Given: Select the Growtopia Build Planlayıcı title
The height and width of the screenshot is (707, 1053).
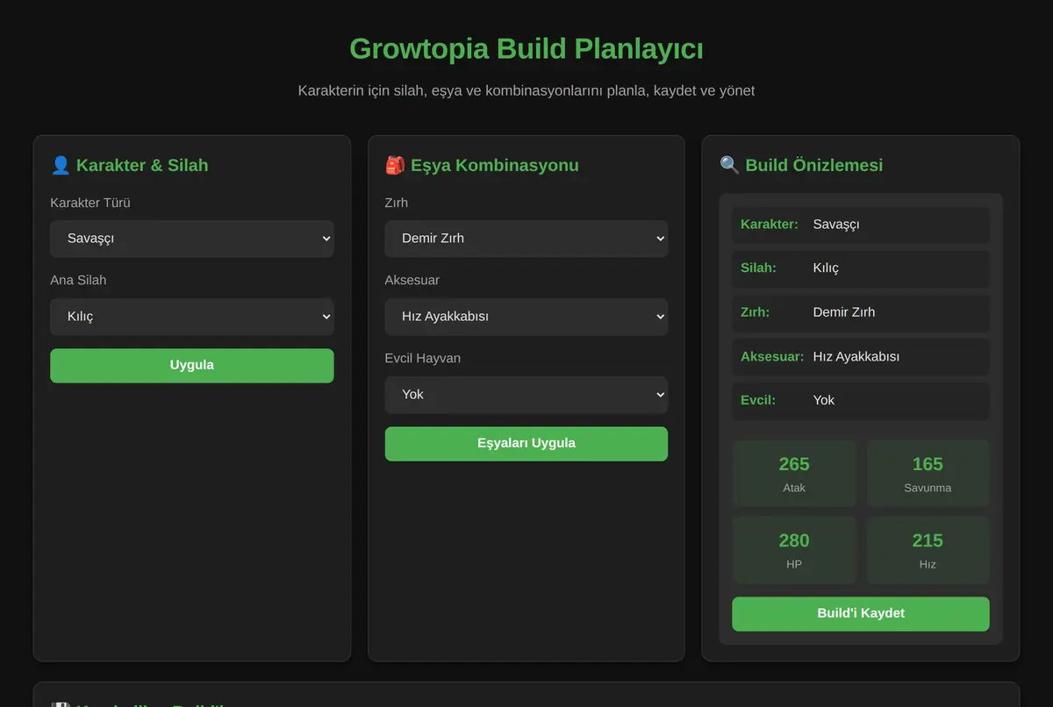Looking at the screenshot, I should click(526, 48).
